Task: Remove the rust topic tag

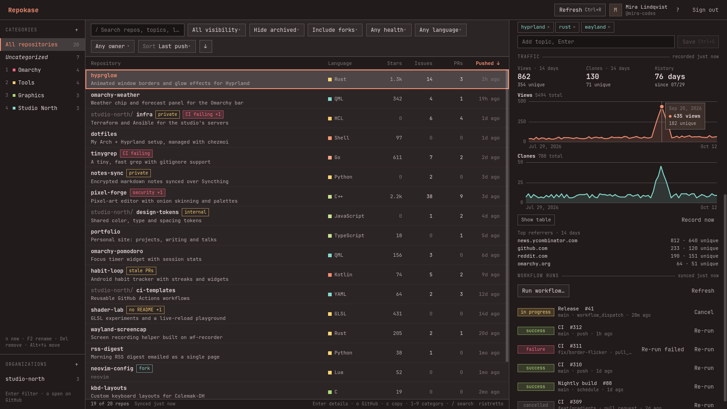Action: pos(574,27)
